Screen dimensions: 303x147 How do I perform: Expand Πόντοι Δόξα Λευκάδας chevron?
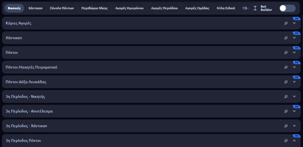294,82
